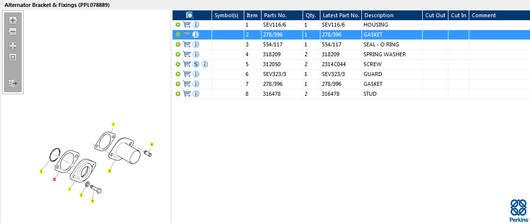Click green gear icon for GUARD row
Viewport: 530px width, 223px height.
(x=177, y=74)
